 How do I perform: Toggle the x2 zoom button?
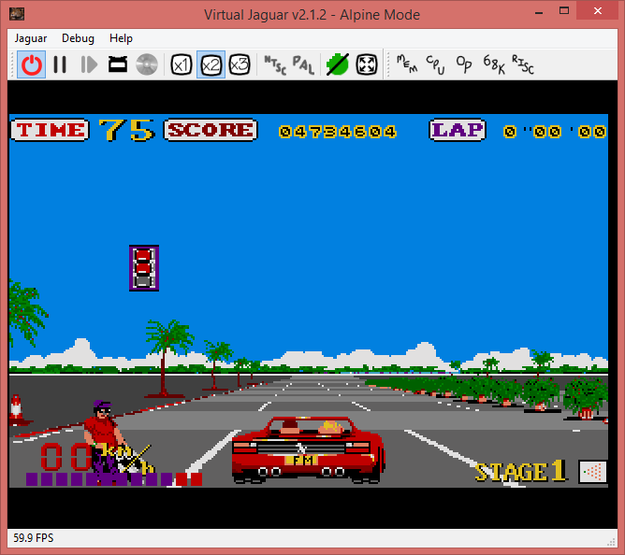[211, 64]
